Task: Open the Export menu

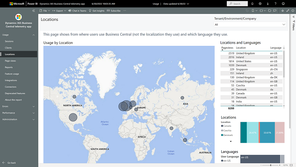Action: point(59,11)
